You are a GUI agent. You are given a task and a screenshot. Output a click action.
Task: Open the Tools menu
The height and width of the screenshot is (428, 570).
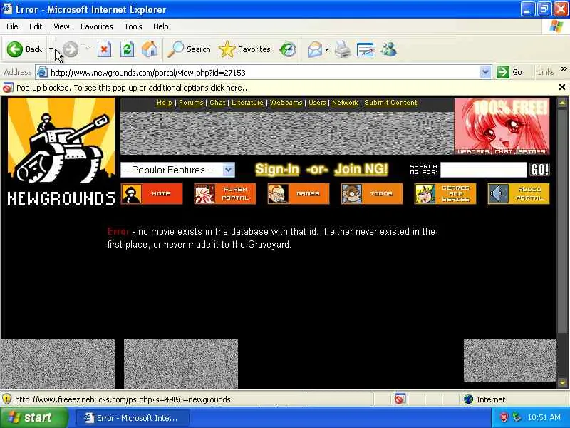pyautogui.click(x=133, y=26)
